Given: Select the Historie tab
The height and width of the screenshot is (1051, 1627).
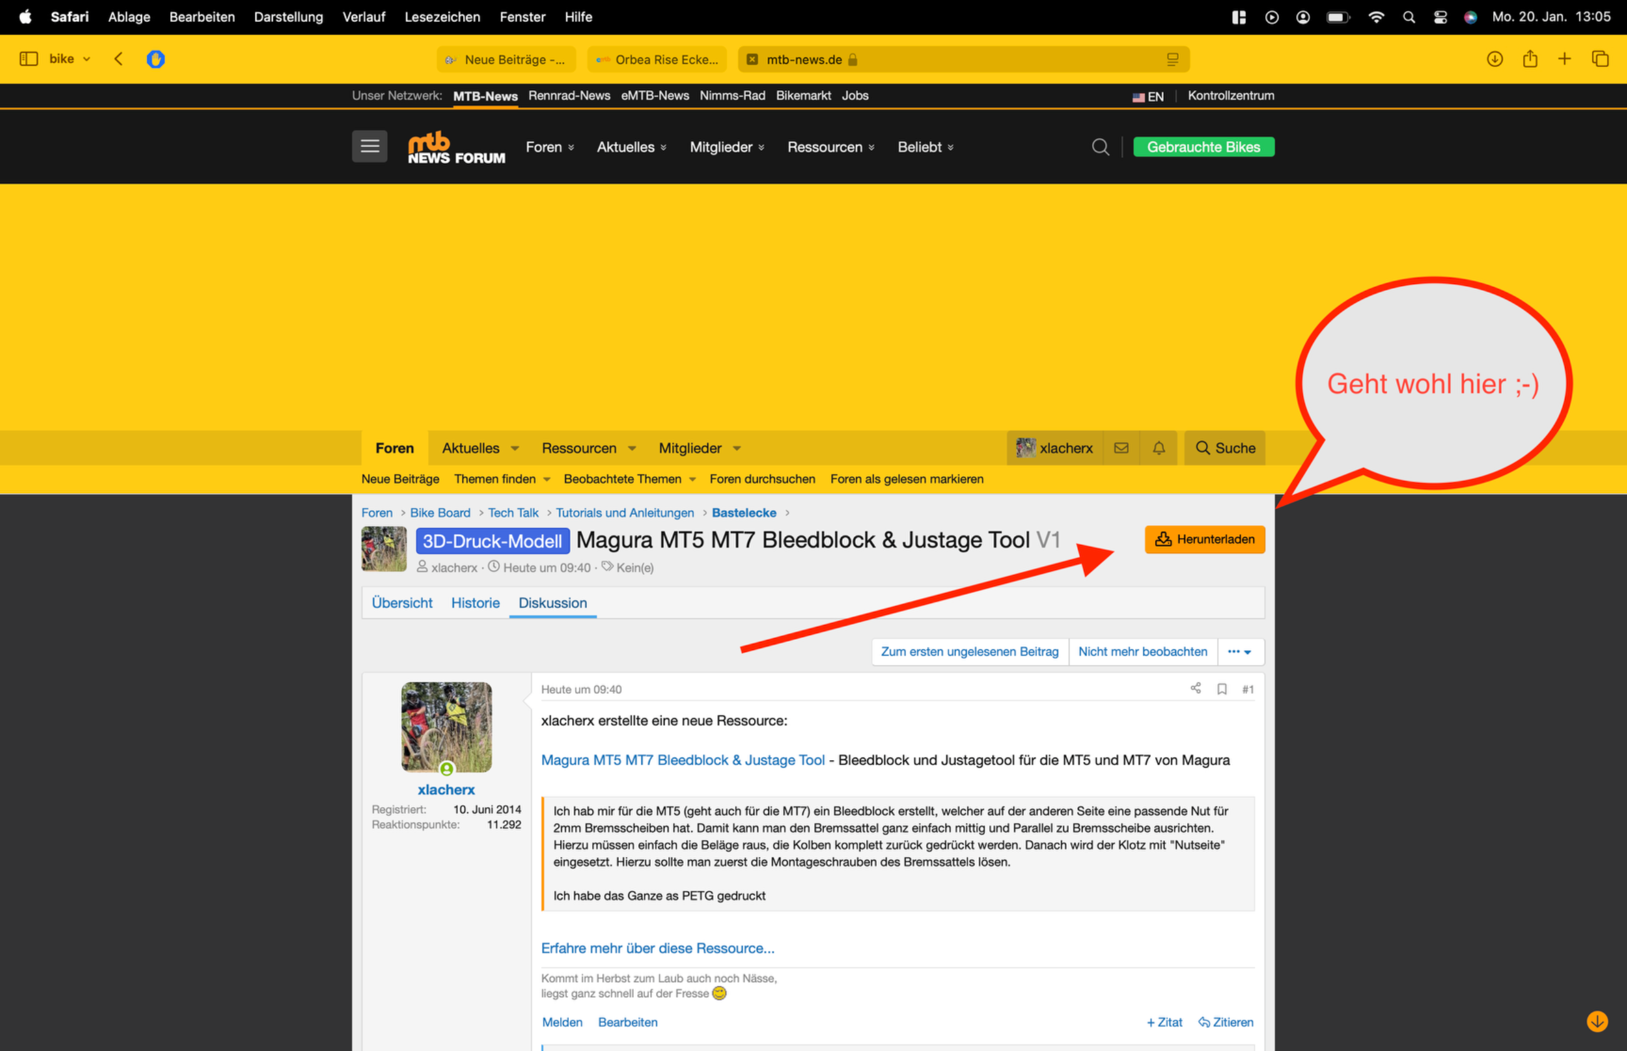Looking at the screenshot, I should point(476,602).
